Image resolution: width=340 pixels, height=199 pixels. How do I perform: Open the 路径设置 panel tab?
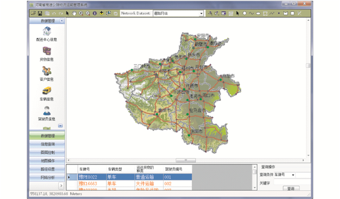tap(47, 169)
